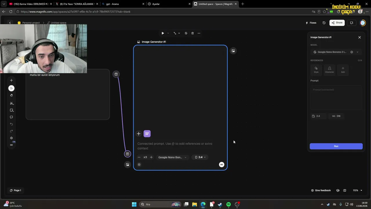Click the sparkle chat button next to Share
371x209 pixels.
tap(352, 23)
